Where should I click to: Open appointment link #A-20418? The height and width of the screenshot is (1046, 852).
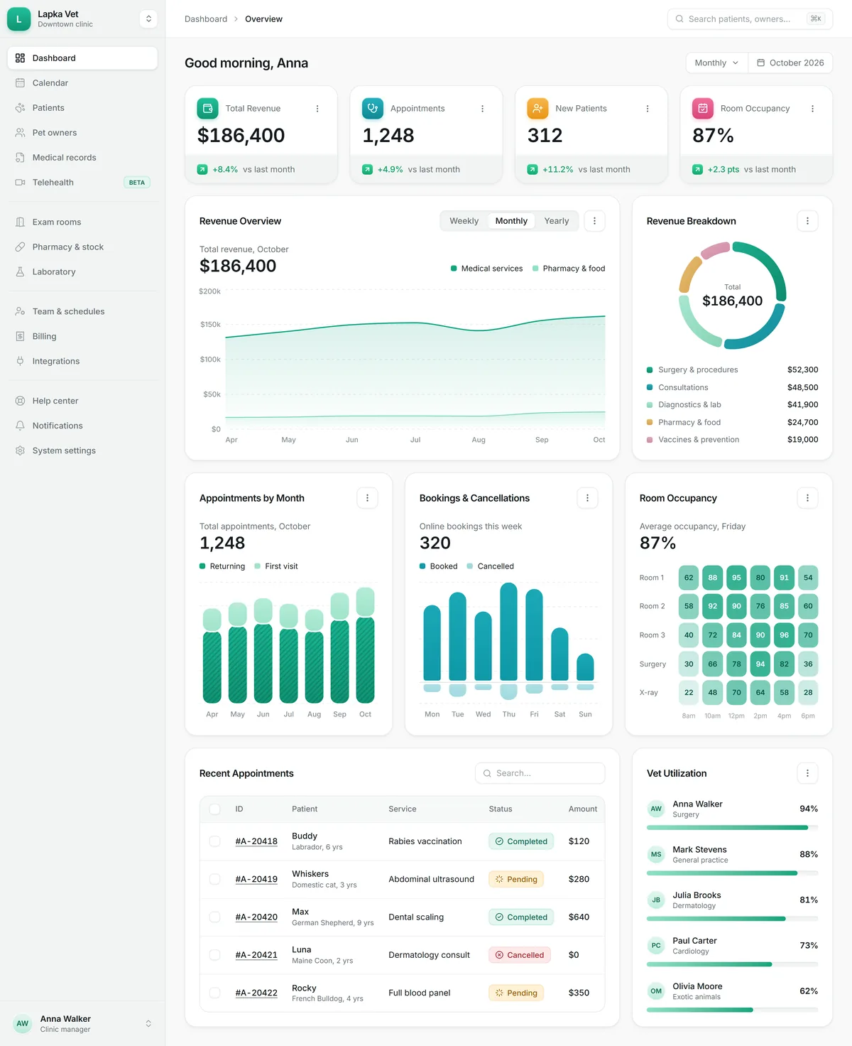point(256,841)
